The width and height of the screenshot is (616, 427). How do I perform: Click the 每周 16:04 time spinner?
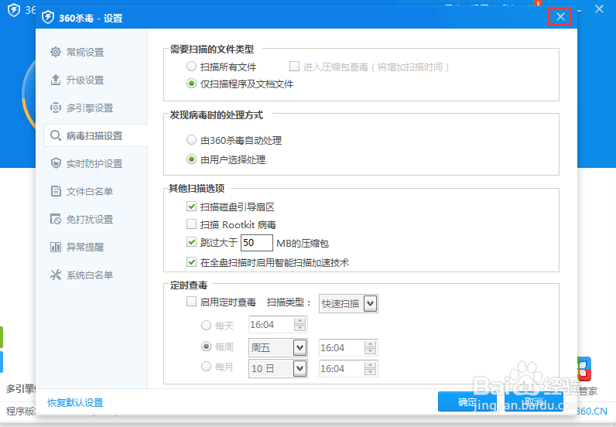tap(370, 347)
